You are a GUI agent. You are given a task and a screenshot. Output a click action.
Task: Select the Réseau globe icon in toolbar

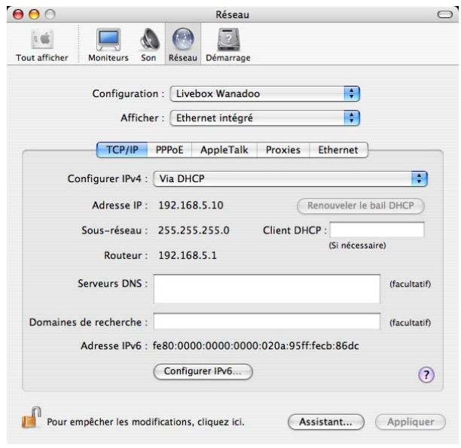[182, 44]
